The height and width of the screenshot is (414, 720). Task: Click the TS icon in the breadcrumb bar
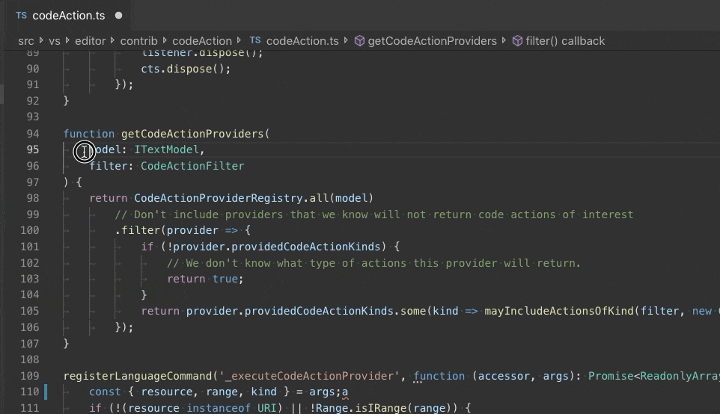(x=255, y=41)
